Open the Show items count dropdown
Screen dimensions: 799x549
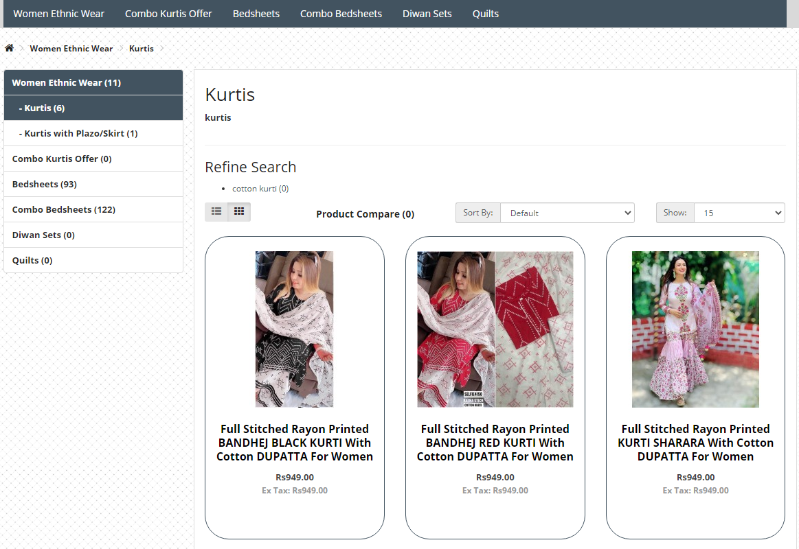(739, 213)
